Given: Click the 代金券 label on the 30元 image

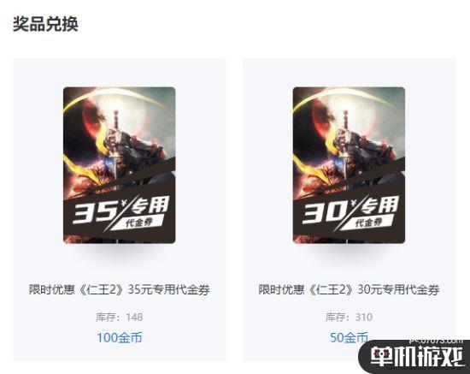Looking at the screenshot, I should [x=368, y=223].
